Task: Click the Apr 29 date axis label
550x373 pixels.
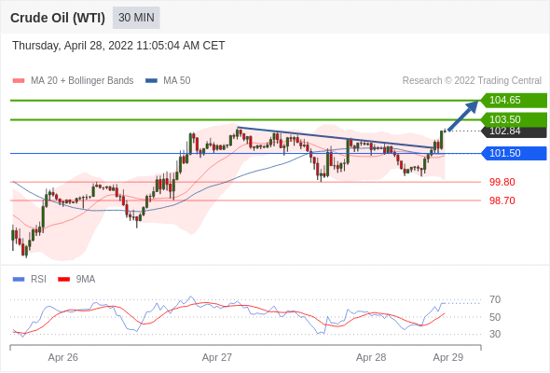Action: point(448,357)
